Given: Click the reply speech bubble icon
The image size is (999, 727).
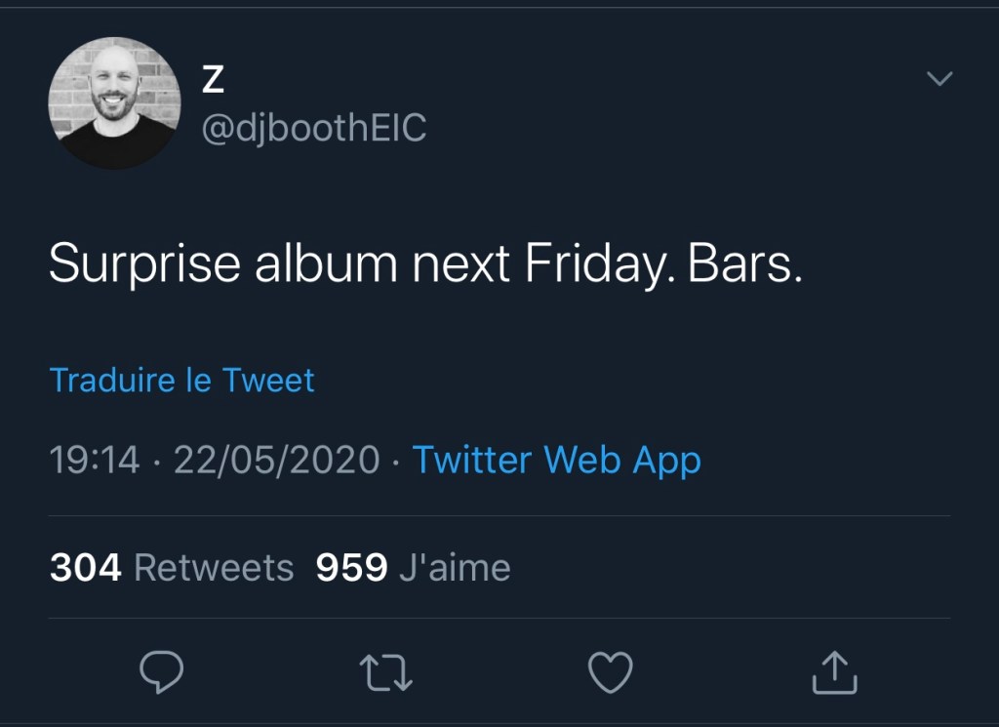Looking at the screenshot, I should (162, 672).
